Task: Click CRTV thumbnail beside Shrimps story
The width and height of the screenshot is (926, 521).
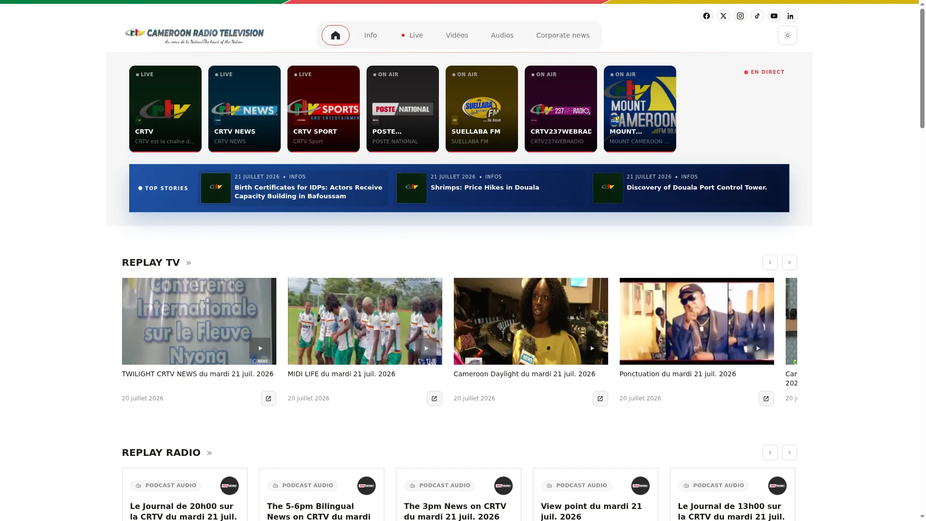Action: point(412,188)
